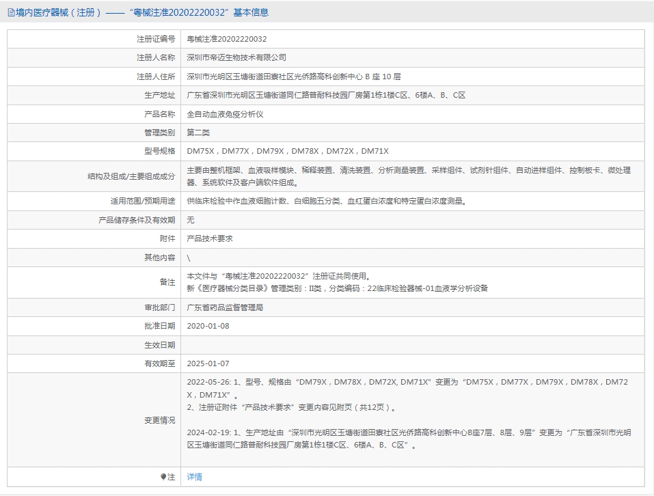Select the approval date 2020-01-08
The height and width of the screenshot is (496, 654).
pyautogui.click(x=208, y=326)
